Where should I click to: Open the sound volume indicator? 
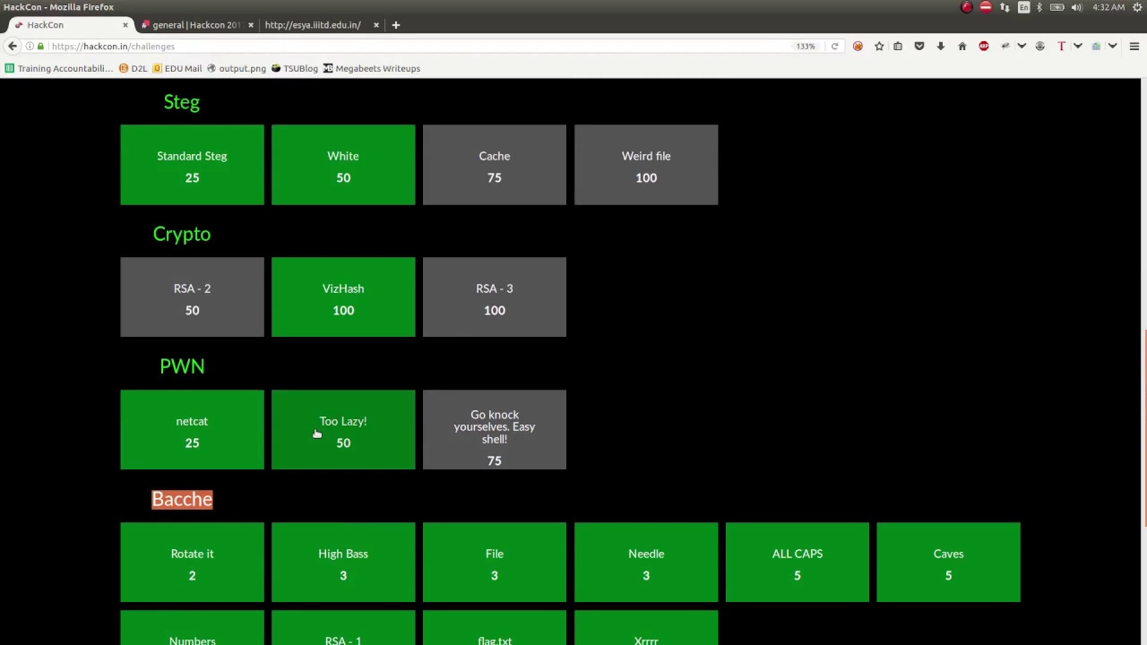point(1076,7)
